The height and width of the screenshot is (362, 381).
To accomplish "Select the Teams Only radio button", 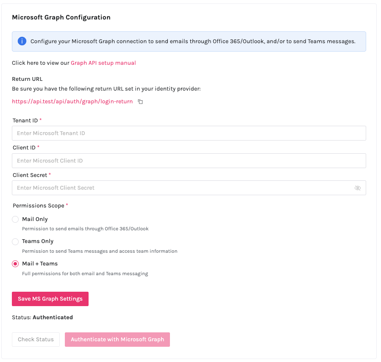I will pyautogui.click(x=15, y=241).
